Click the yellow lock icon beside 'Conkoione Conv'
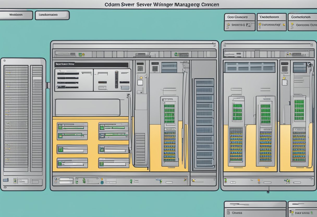 (x=292, y=25)
